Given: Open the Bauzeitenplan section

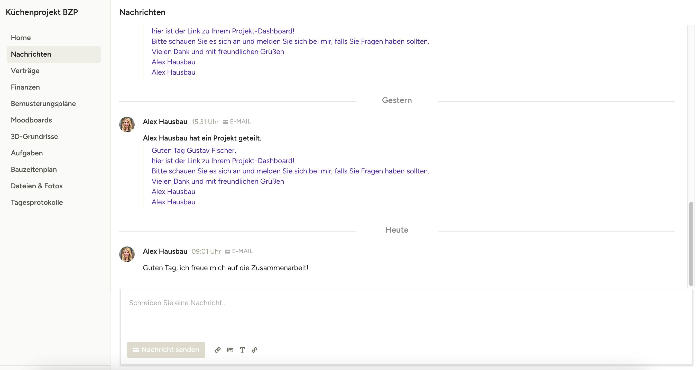Looking at the screenshot, I should [x=34, y=170].
